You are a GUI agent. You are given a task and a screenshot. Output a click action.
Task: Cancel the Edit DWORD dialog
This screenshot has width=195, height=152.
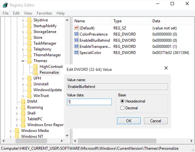tap(156, 121)
